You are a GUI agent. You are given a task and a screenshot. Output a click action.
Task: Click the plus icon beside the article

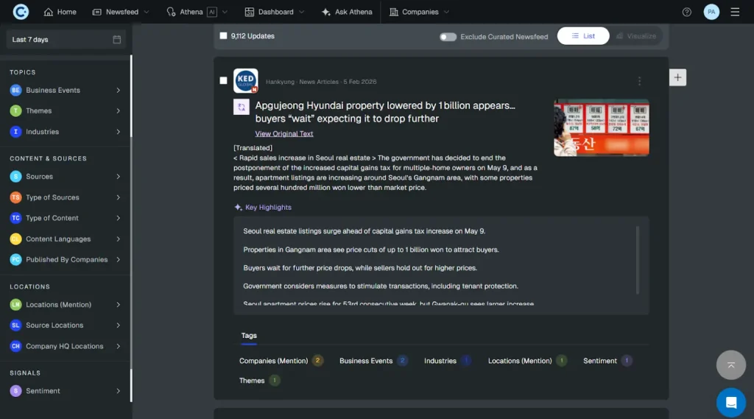tap(677, 77)
